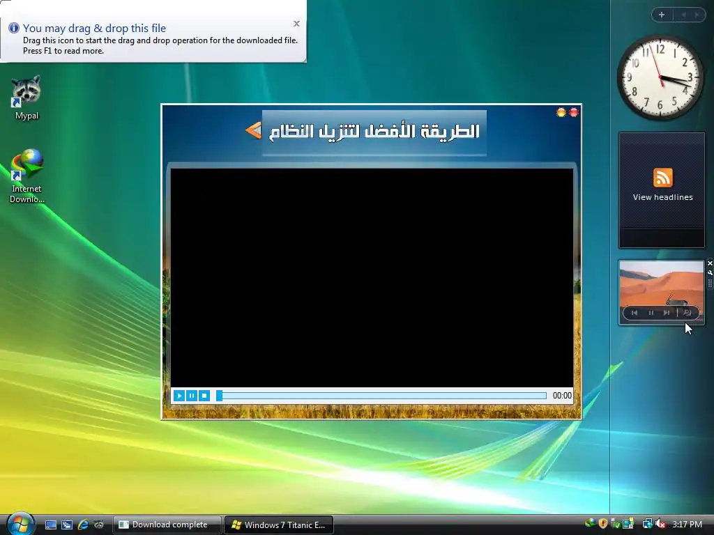Click the 3:17 PM taskbar clock
The image size is (714, 535).
[687, 524]
